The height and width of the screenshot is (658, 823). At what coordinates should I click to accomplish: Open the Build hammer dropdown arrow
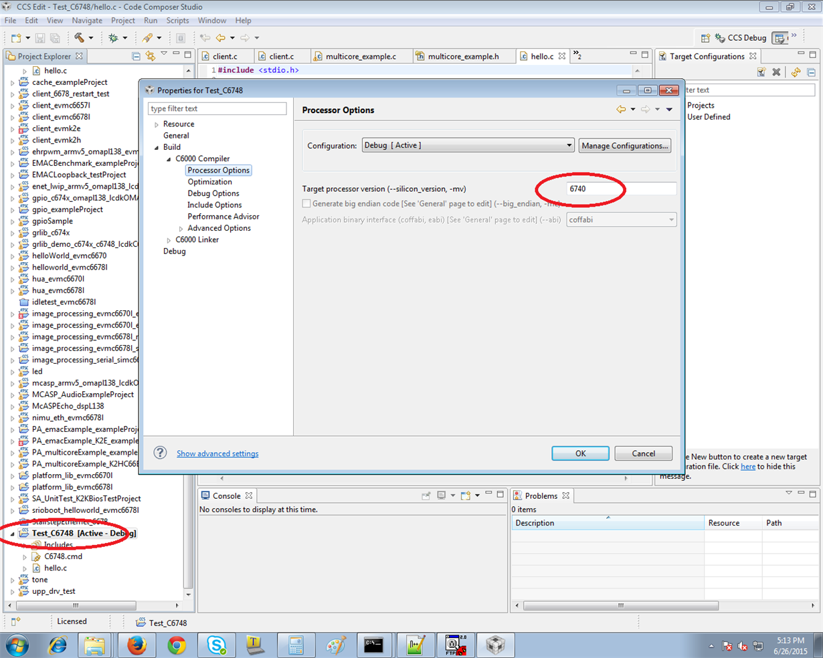coord(91,38)
